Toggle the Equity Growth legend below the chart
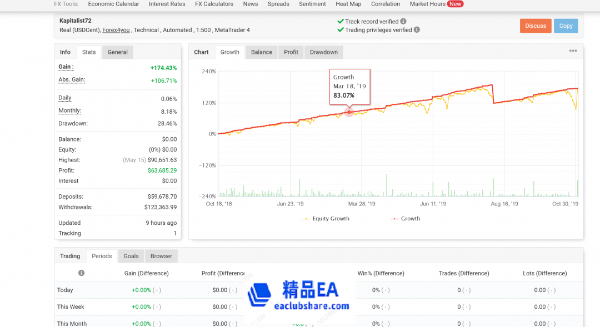The height and width of the screenshot is (327, 600). pyautogui.click(x=326, y=219)
